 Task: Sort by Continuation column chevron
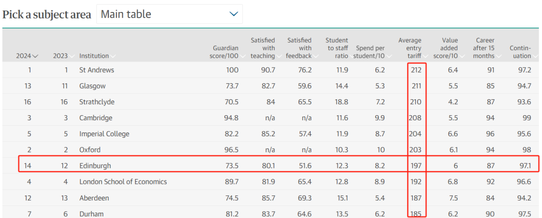535,56
